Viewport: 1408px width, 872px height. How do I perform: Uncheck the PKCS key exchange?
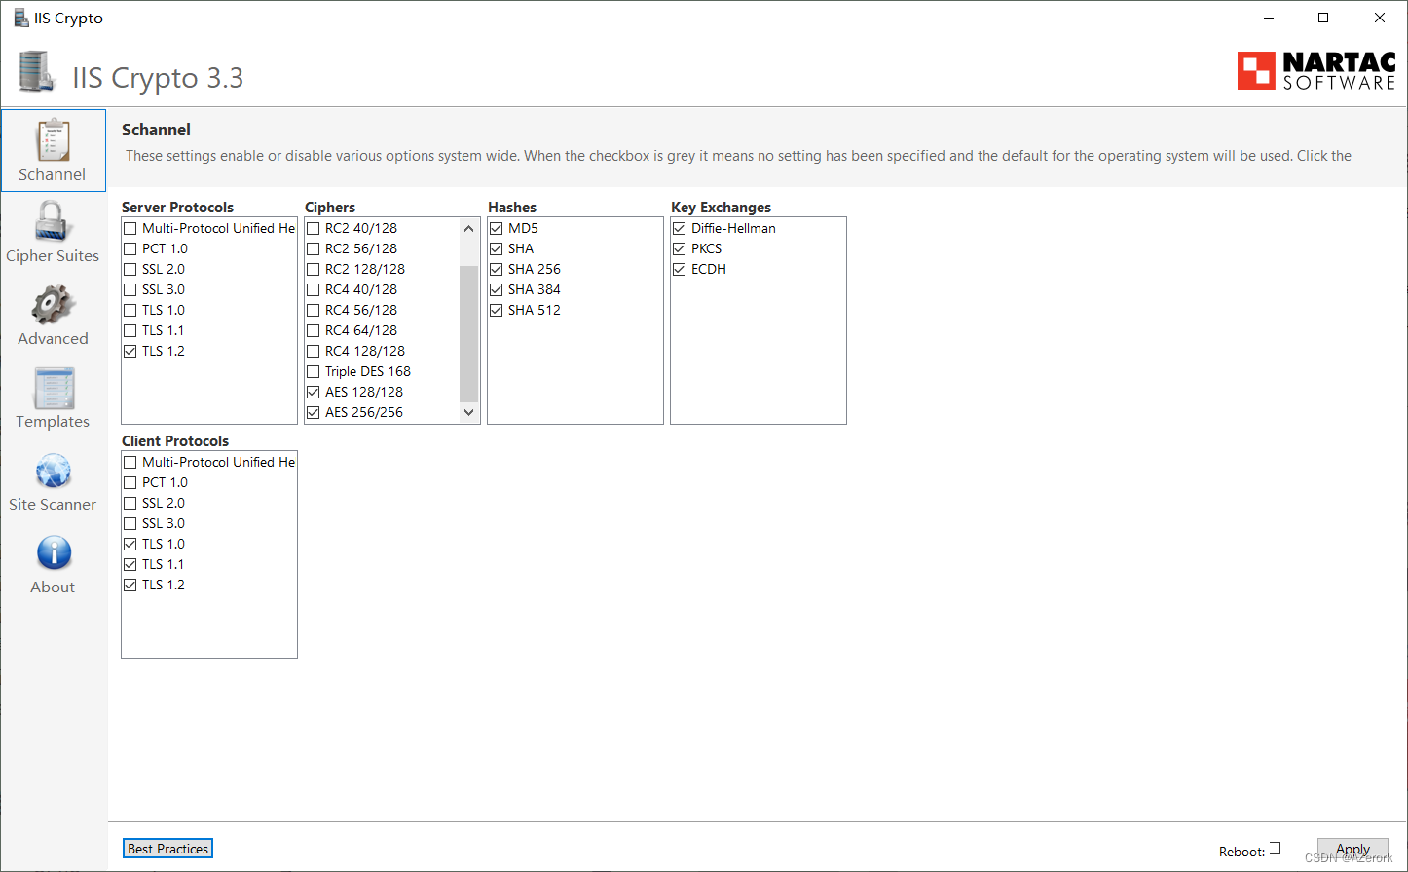tap(680, 248)
